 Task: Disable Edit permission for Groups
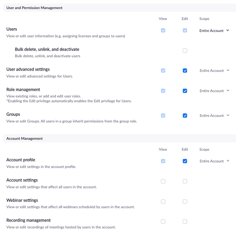point(185,115)
